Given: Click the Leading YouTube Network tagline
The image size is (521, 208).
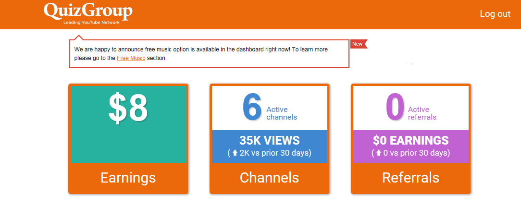Looking at the screenshot, I should [91, 23].
